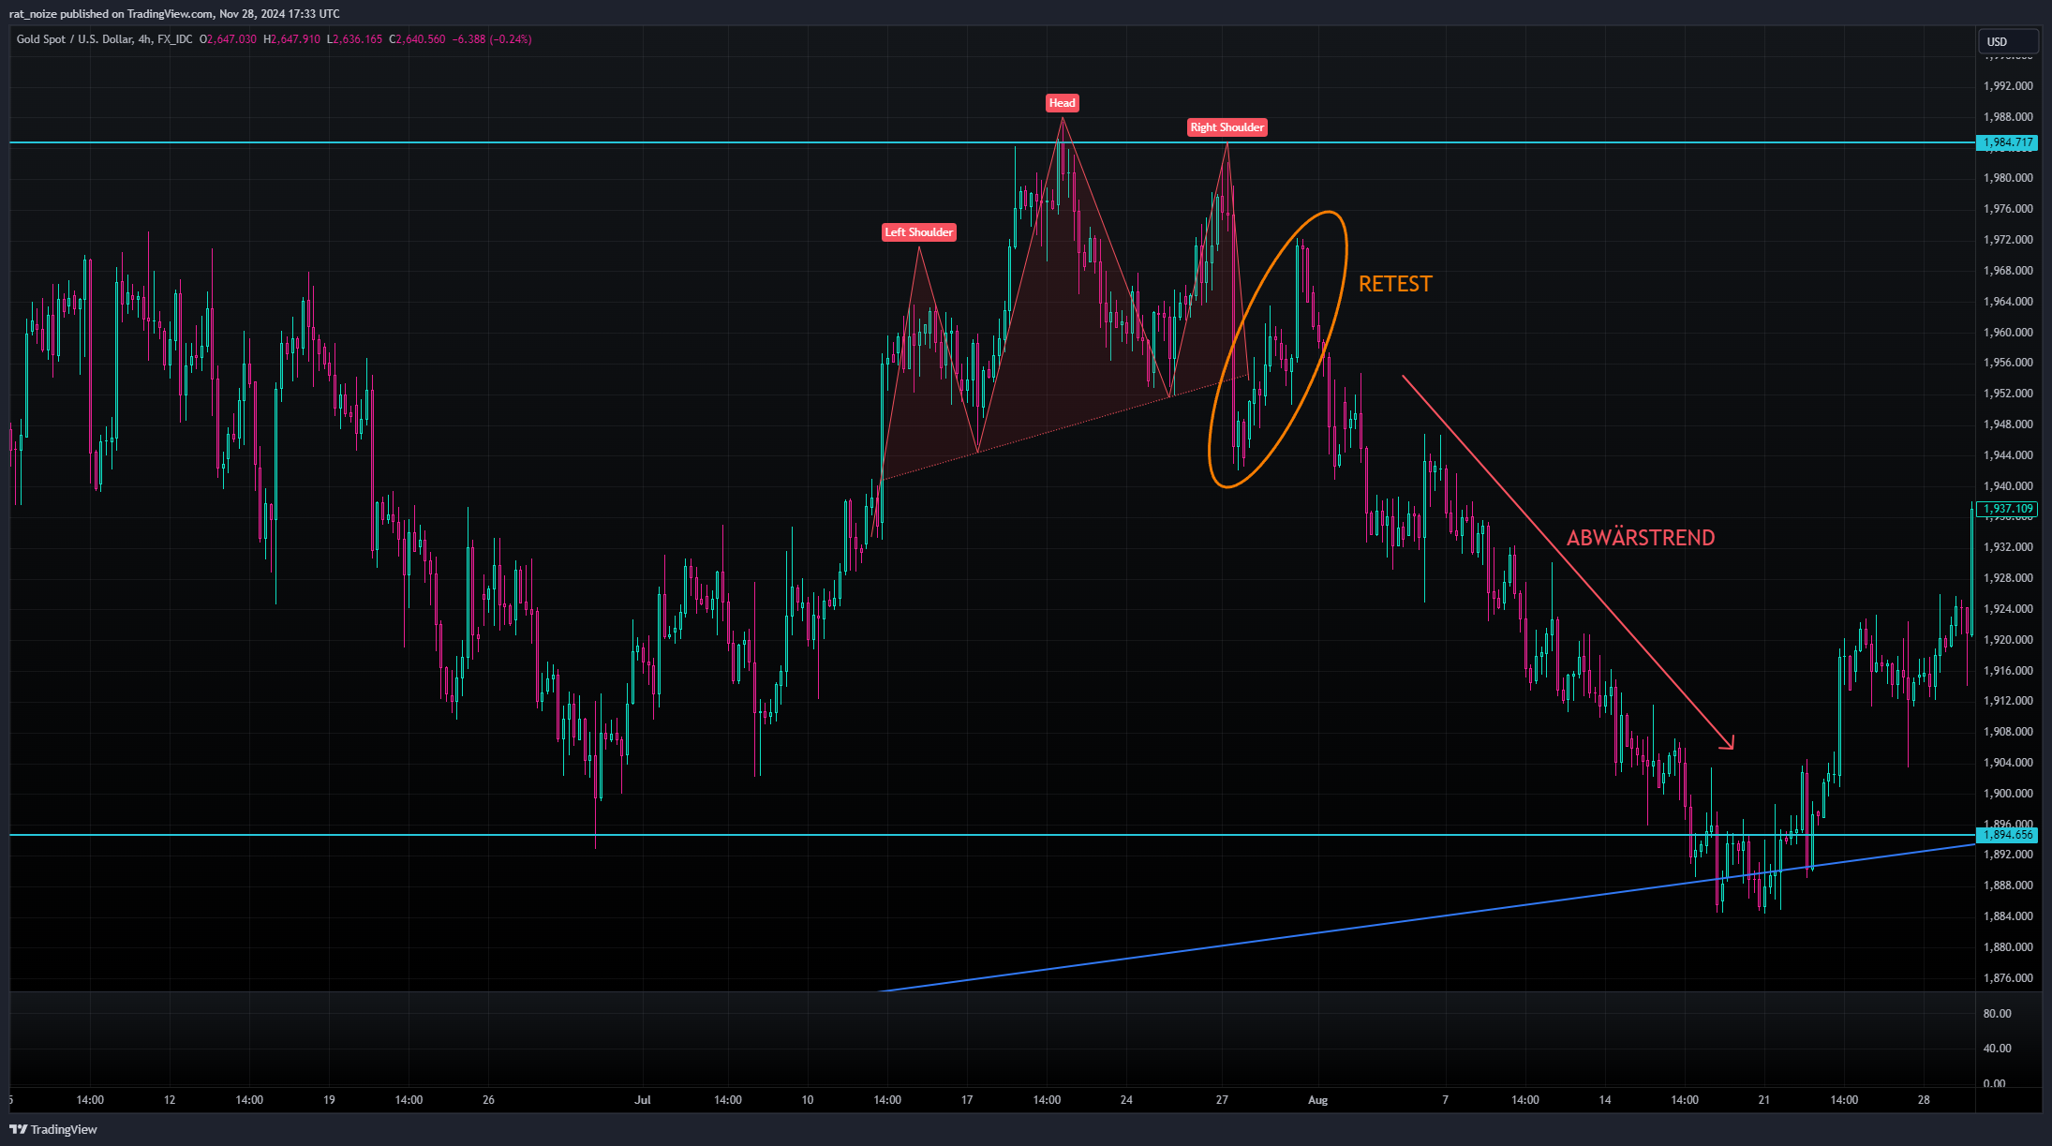The width and height of the screenshot is (2052, 1146).
Task: Click the 1,876.000 price axis value
Action: (x=2008, y=978)
